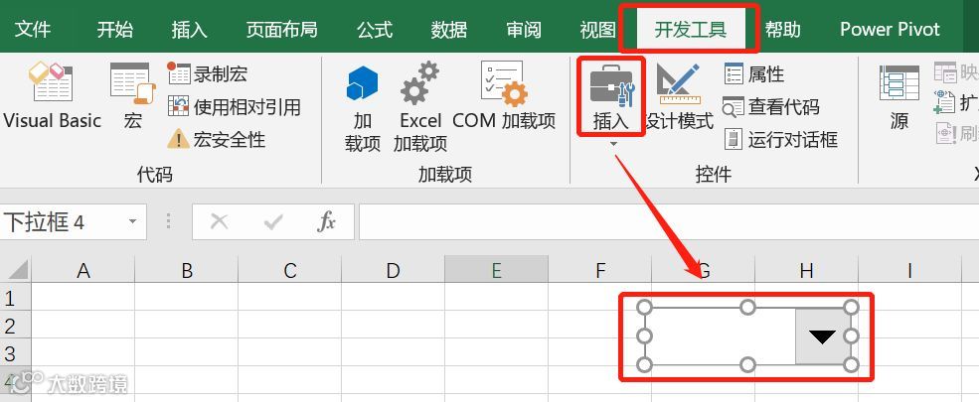
Task: Toggle 使用相对引用 relative reference
Action: point(235,106)
